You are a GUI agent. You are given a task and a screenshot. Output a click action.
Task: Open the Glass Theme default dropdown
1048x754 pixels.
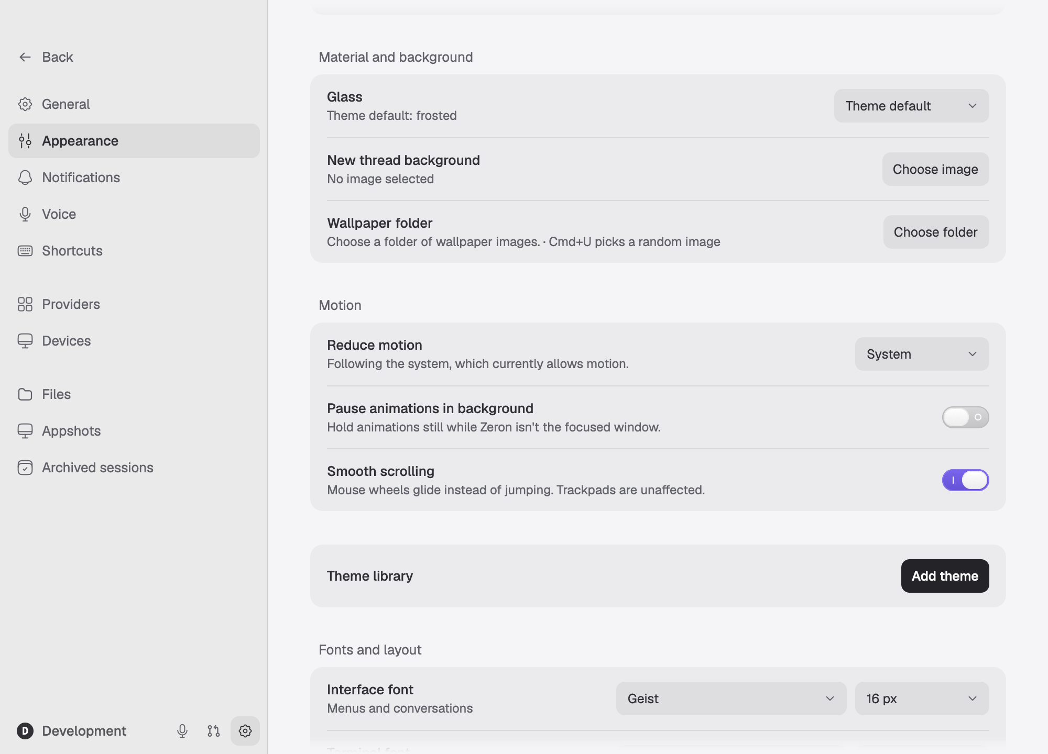[x=912, y=106]
